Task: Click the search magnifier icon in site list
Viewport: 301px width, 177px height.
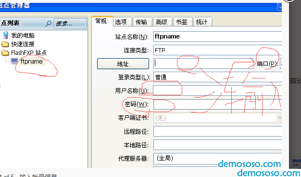Action: pos(48,24)
